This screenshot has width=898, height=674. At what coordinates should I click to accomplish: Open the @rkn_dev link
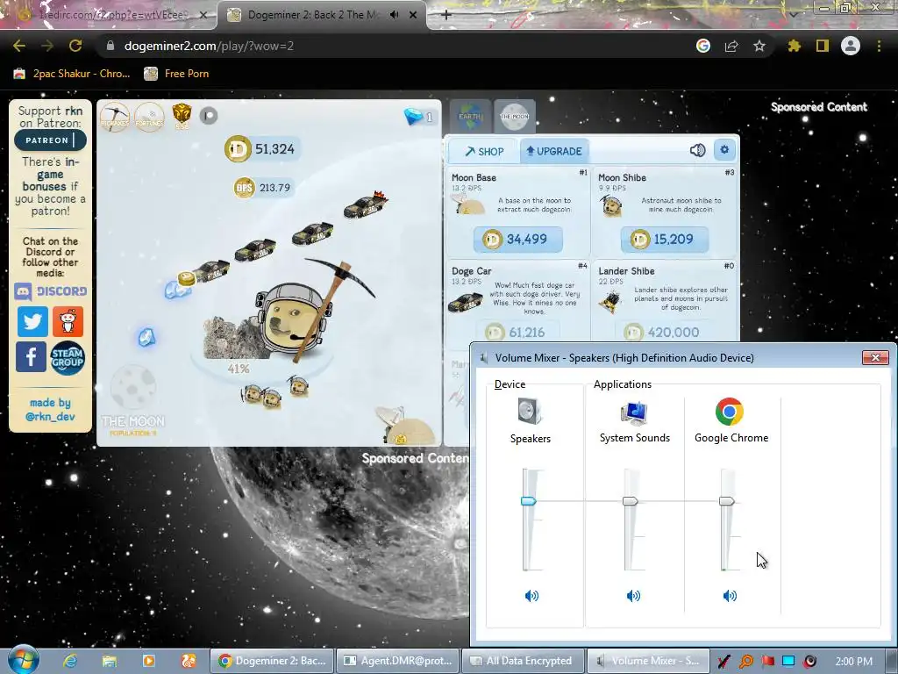(x=50, y=417)
